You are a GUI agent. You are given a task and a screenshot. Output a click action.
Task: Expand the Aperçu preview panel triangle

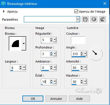(x=4, y=11)
